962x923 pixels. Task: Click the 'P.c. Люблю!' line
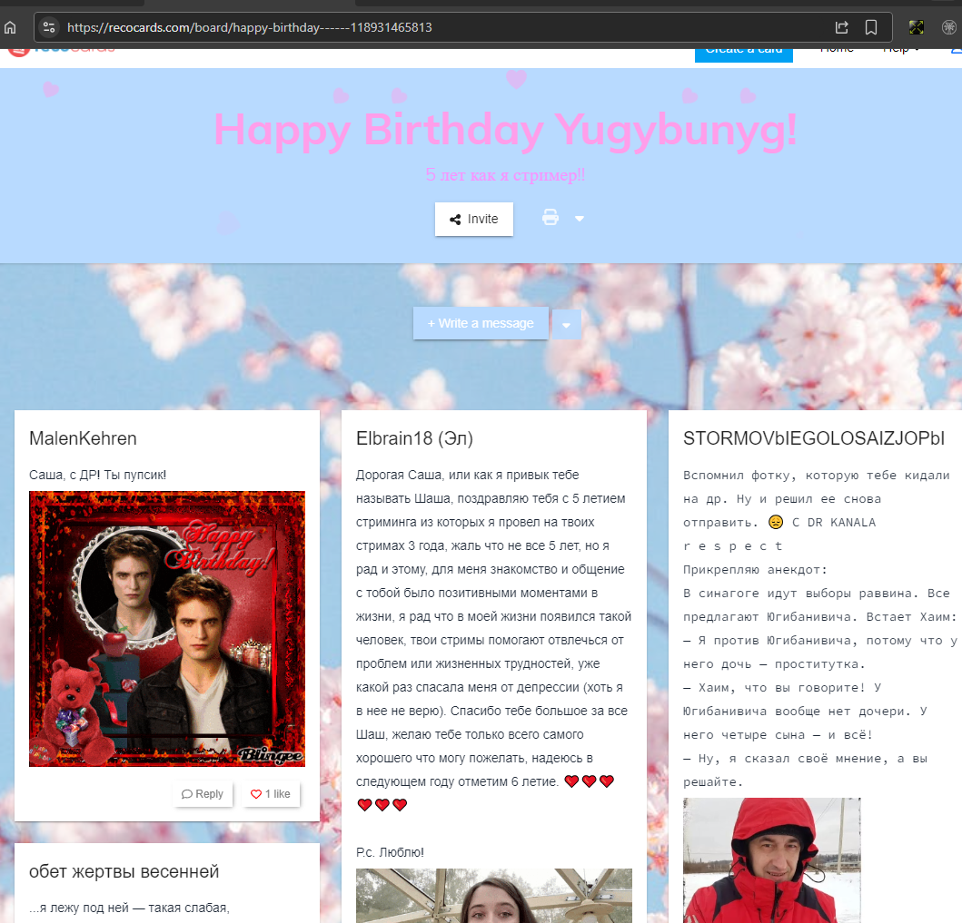click(x=391, y=852)
